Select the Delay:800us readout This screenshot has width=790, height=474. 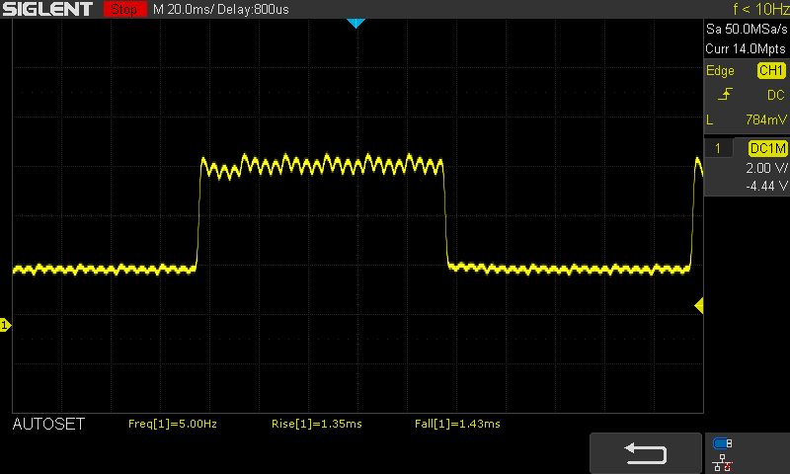click(253, 9)
